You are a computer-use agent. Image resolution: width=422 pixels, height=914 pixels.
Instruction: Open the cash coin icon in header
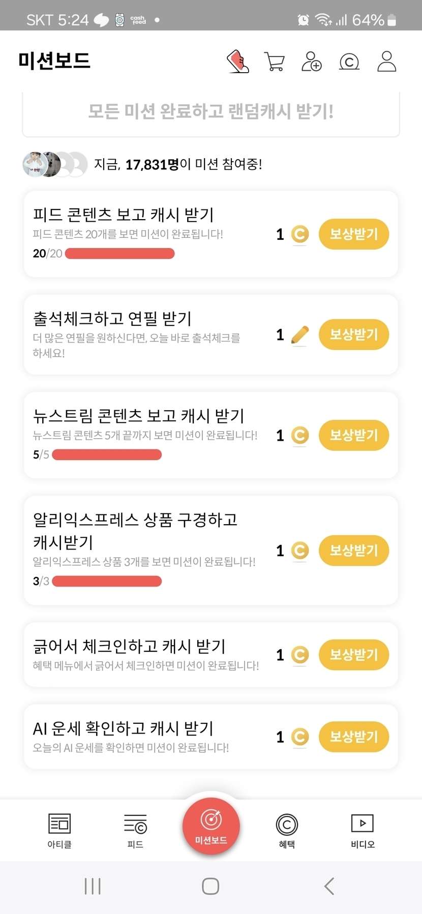pos(349,62)
